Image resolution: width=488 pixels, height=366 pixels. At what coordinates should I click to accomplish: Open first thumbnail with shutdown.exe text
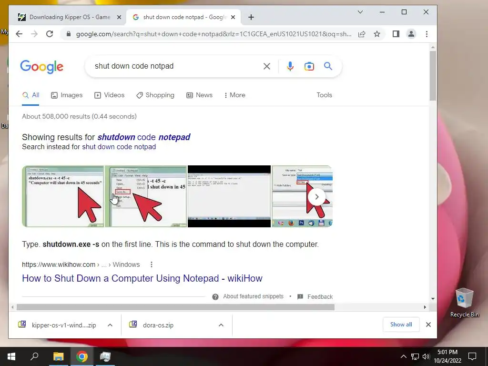coord(63,196)
